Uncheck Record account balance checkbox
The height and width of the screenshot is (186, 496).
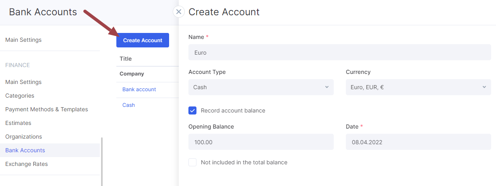(192, 110)
